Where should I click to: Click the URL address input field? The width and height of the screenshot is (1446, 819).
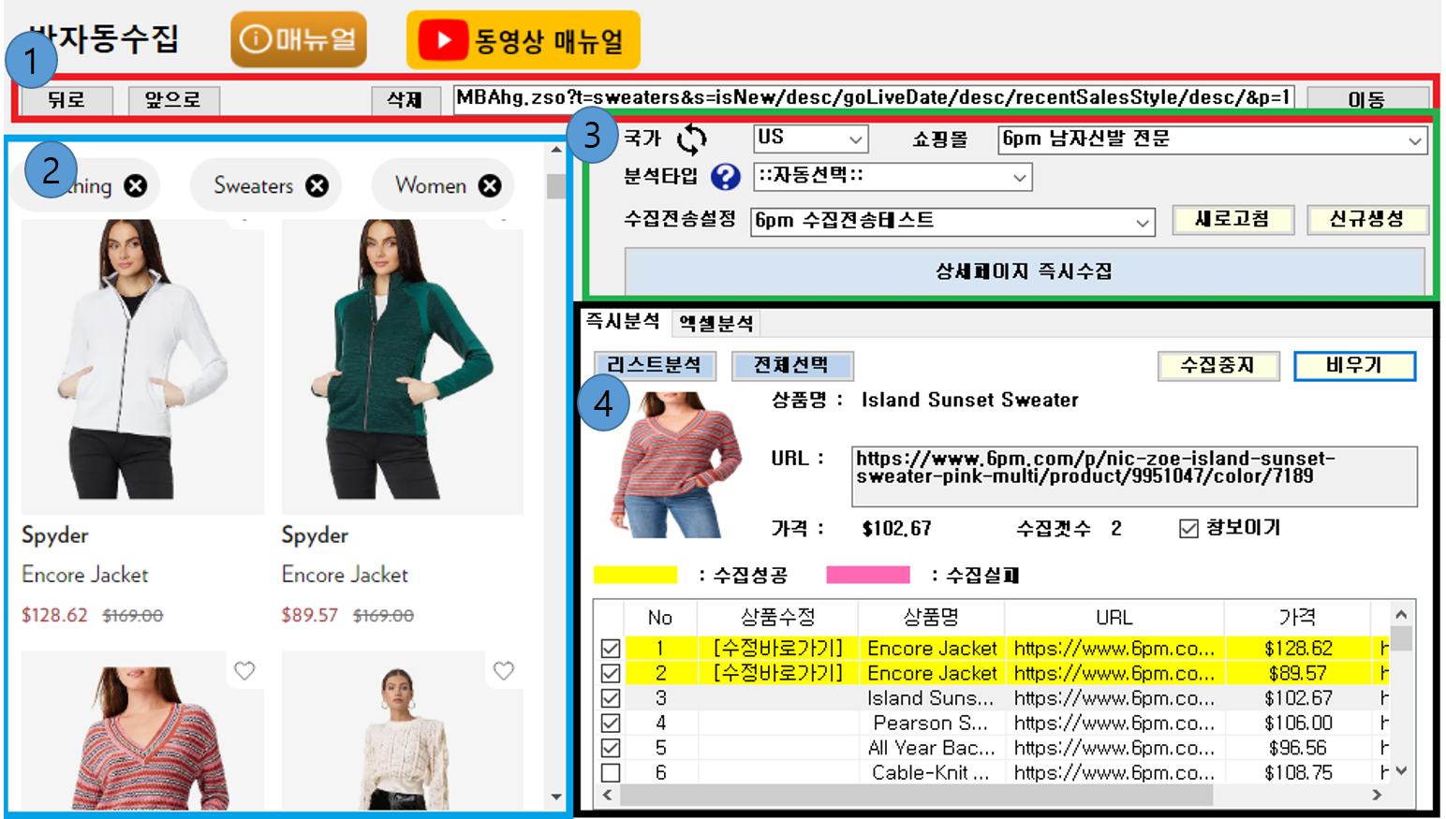873,98
